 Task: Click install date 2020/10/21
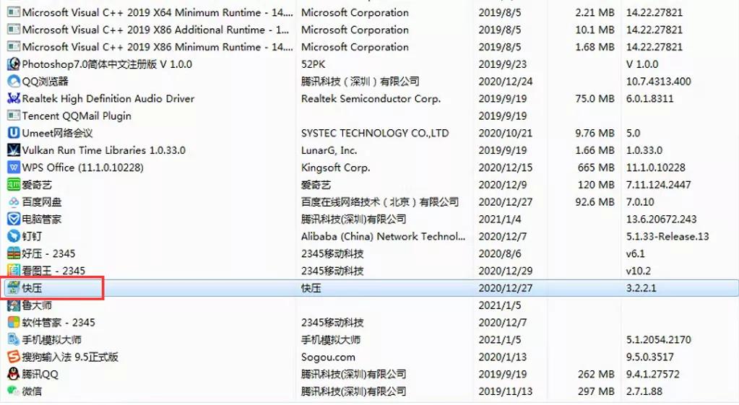[x=505, y=133]
